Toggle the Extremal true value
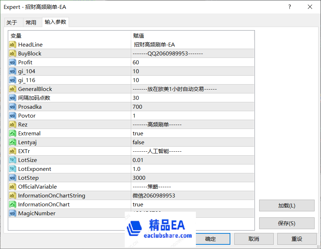321x249 pixels. 138,134
